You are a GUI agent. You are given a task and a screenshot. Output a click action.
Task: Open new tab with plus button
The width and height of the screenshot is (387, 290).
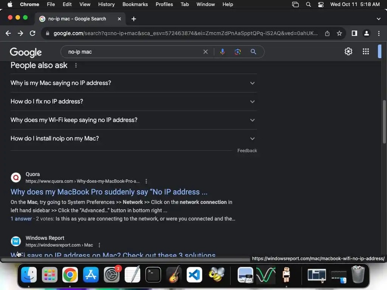(x=134, y=19)
